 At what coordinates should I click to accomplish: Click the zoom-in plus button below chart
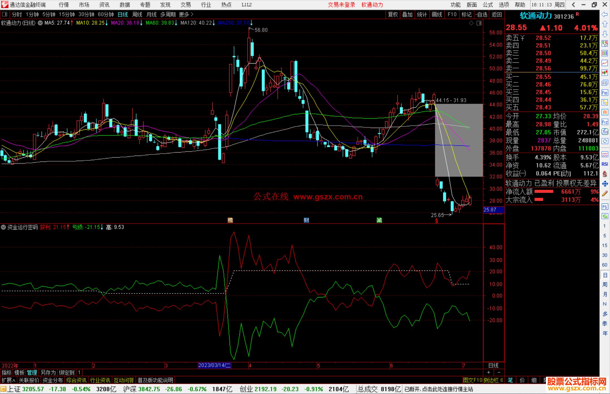point(489,372)
